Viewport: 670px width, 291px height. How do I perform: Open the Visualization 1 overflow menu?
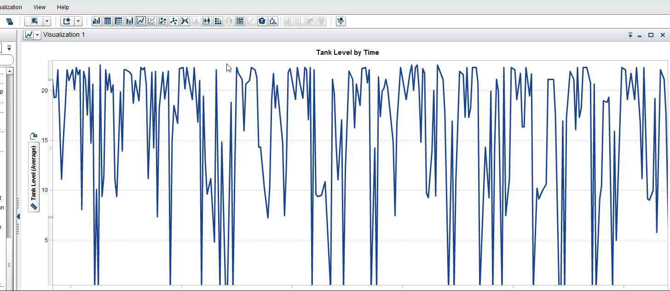click(630, 35)
